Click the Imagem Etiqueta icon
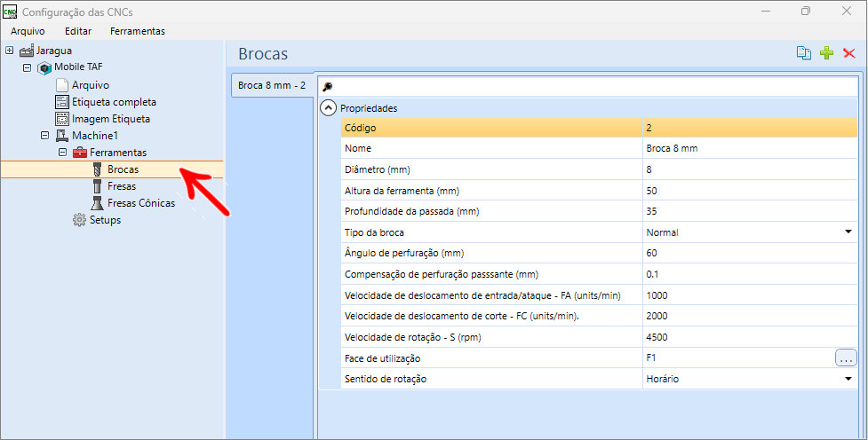Screen dimensions: 868x440 pyautogui.click(x=62, y=118)
